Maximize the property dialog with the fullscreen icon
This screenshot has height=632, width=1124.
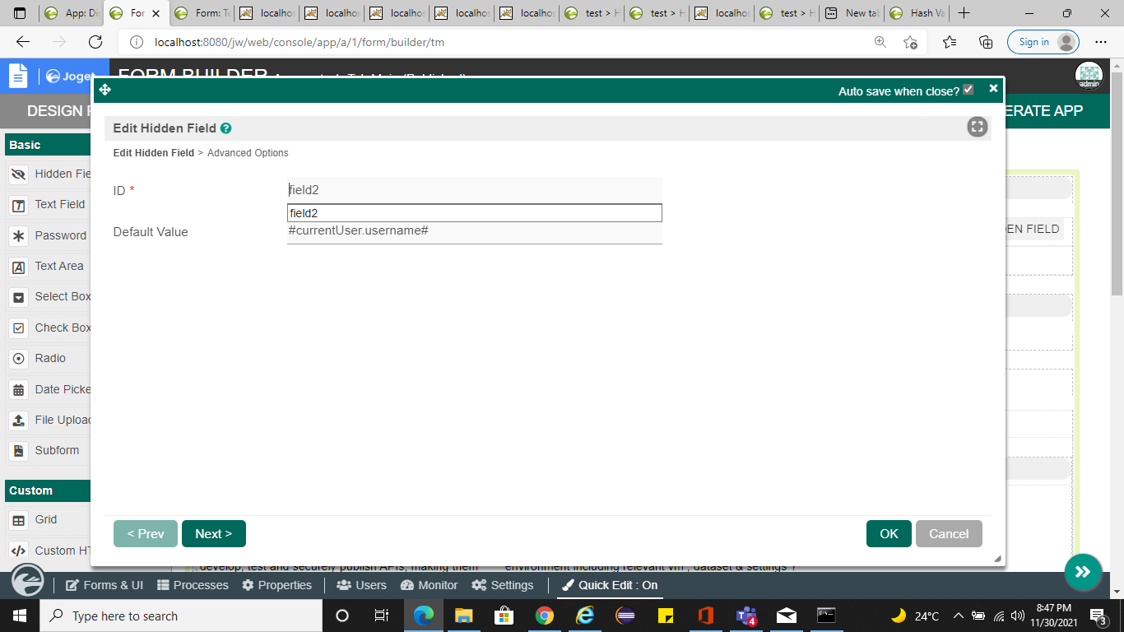pyautogui.click(x=977, y=127)
